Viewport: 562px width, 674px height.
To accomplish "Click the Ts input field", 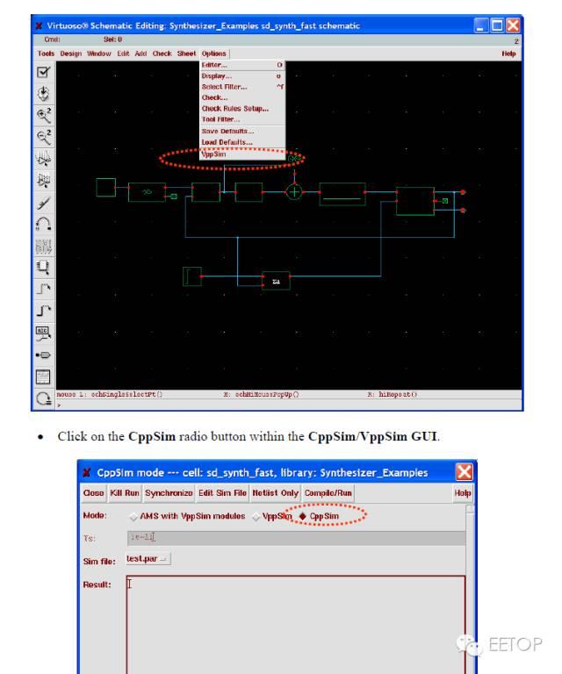I will [x=296, y=538].
